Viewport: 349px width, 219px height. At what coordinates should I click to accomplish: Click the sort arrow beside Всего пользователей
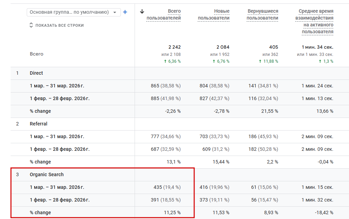point(142,11)
